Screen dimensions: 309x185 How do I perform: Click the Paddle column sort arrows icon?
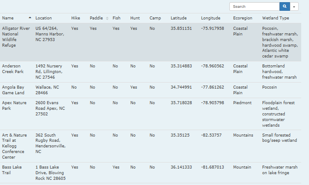click(107, 18)
